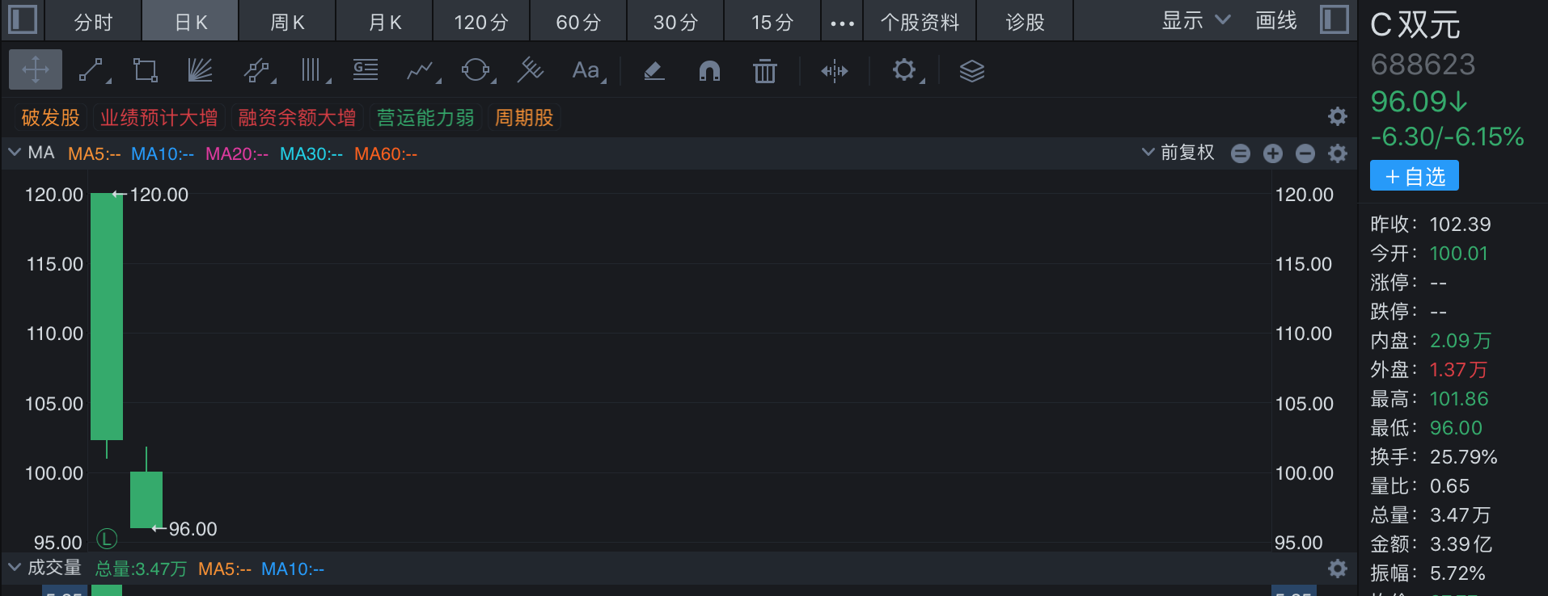Switch to the 周K tab
The image size is (1548, 596).
(287, 22)
